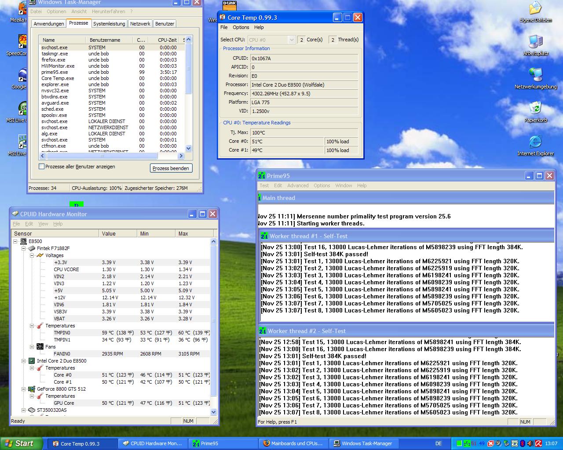Open Core Temp Options menu
Viewport: 563px width, 450px height.
(241, 27)
